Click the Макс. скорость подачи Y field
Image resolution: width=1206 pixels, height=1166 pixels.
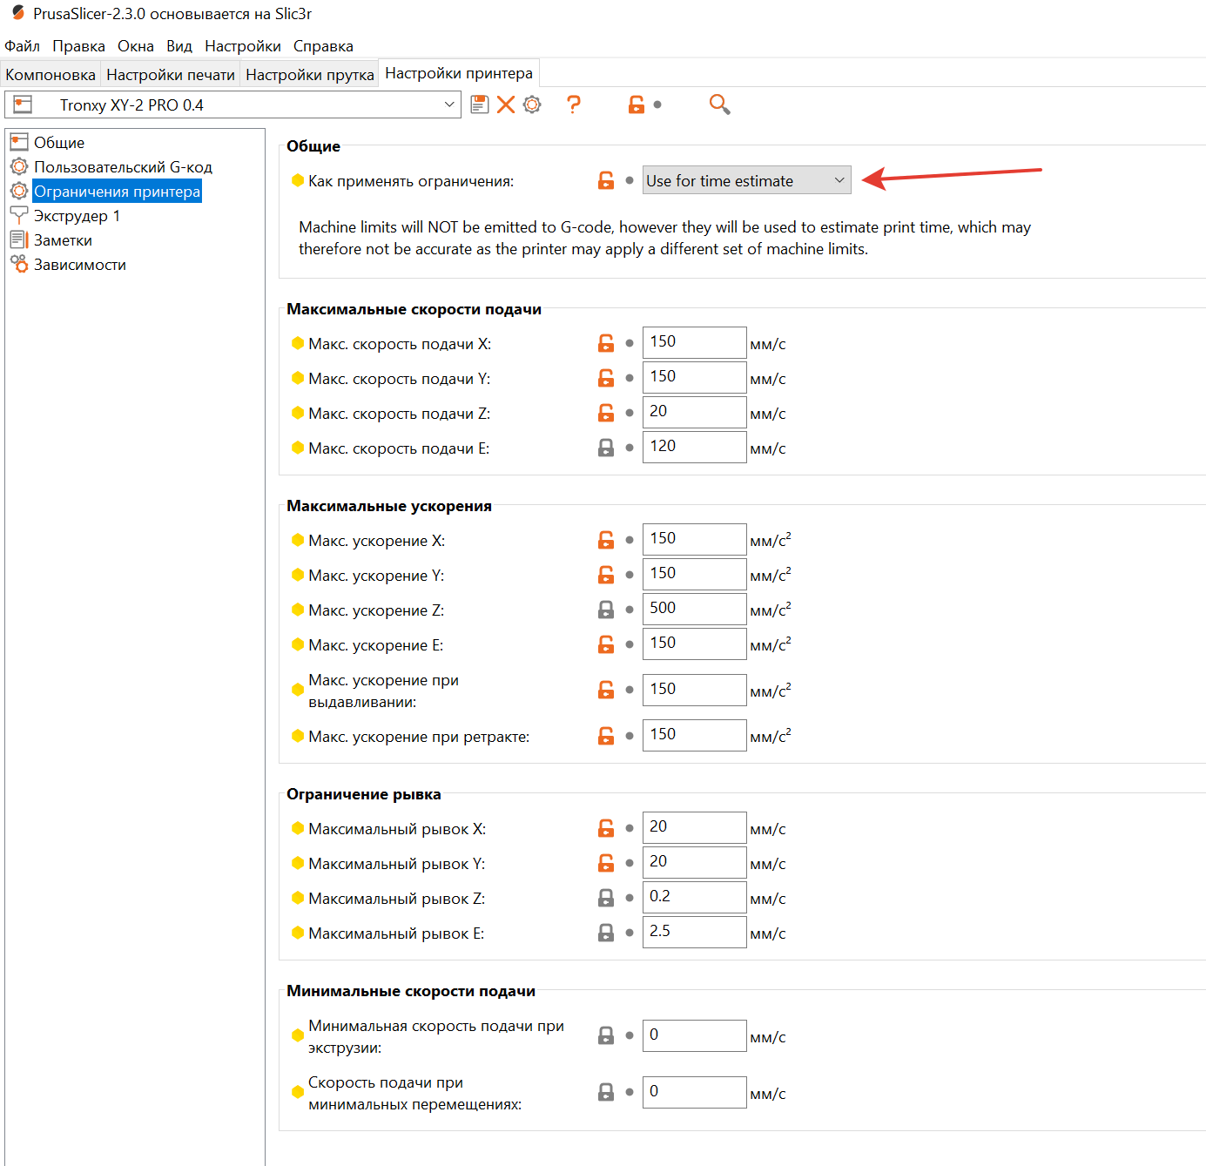coord(694,377)
